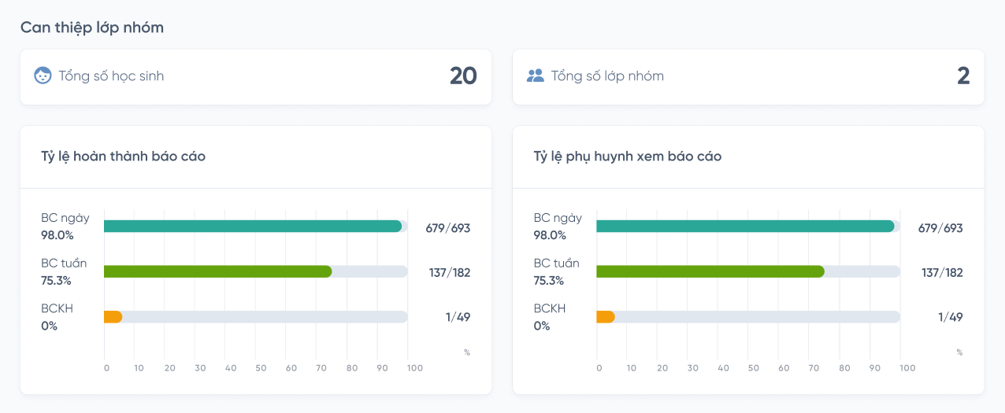Click the 'Can thiệp lớp nhóm' heading
This screenshot has width=1005, height=413.
pos(92,28)
